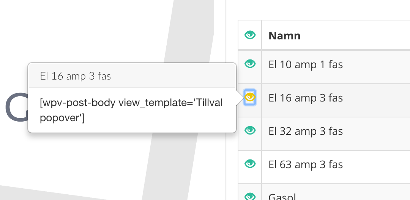
Task: Select the El 32 amp 3 fas row text
Action: pyautogui.click(x=305, y=131)
